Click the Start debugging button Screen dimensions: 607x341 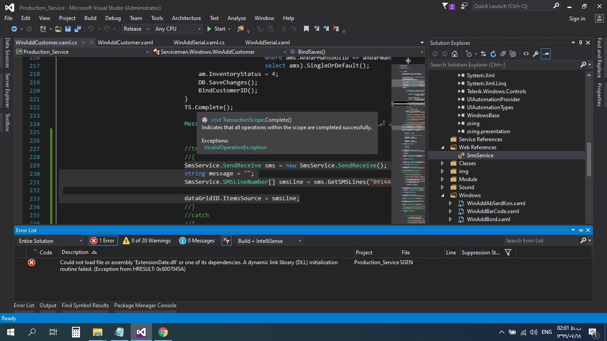(x=216, y=29)
